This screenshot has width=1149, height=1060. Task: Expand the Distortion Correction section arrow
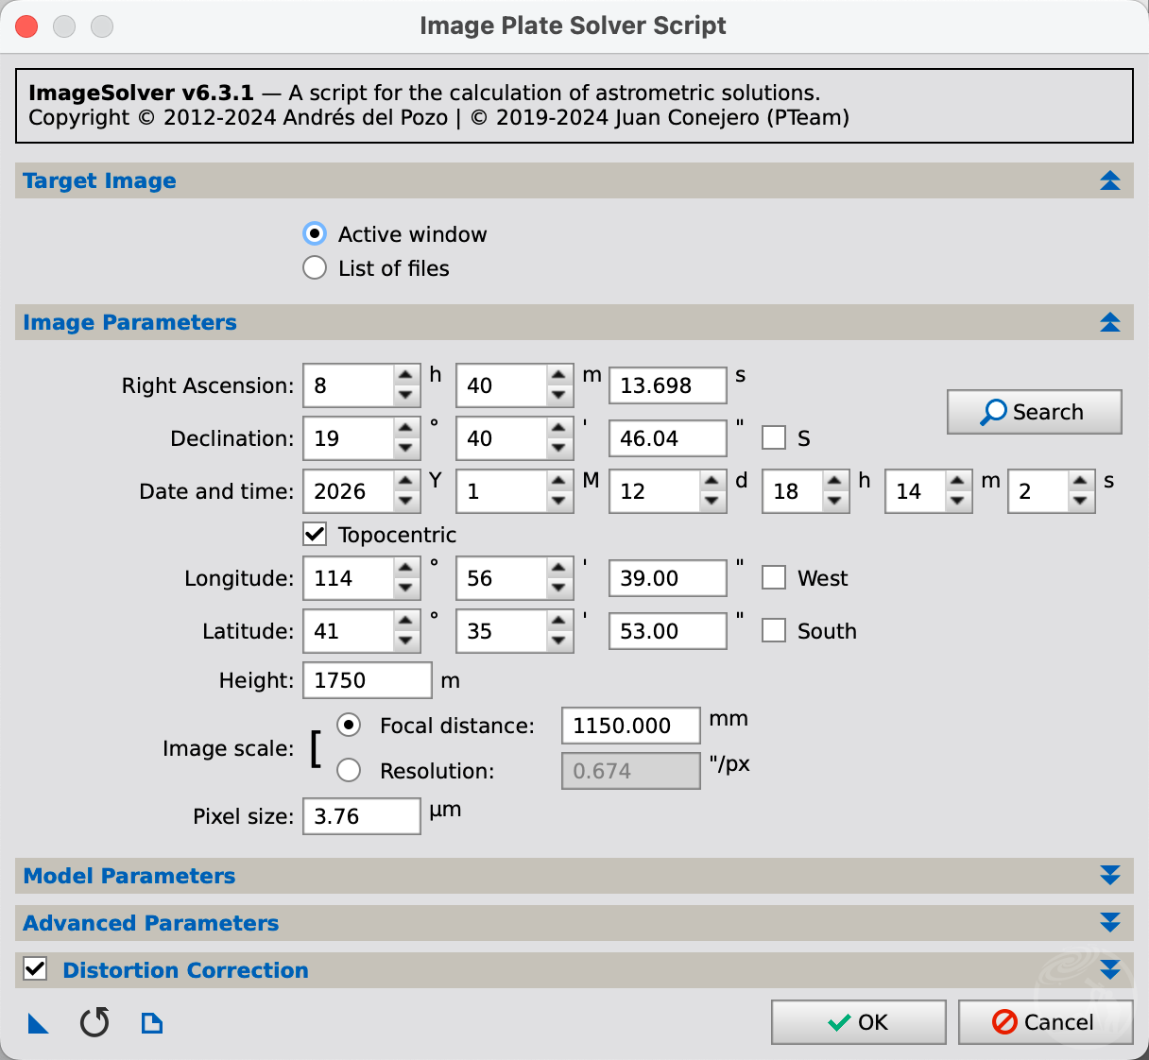point(1109,970)
